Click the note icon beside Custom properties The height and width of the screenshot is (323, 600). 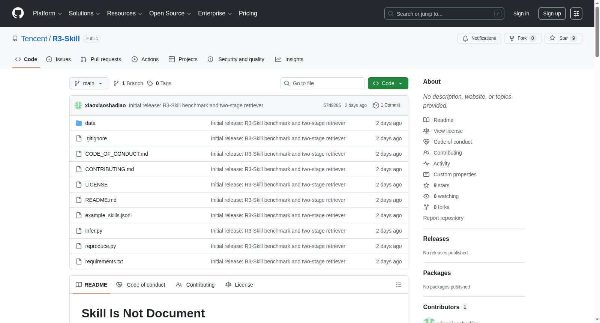(426, 174)
